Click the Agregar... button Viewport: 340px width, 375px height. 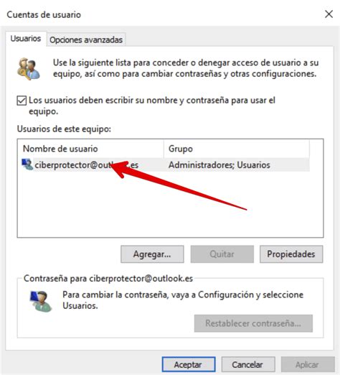(x=152, y=254)
